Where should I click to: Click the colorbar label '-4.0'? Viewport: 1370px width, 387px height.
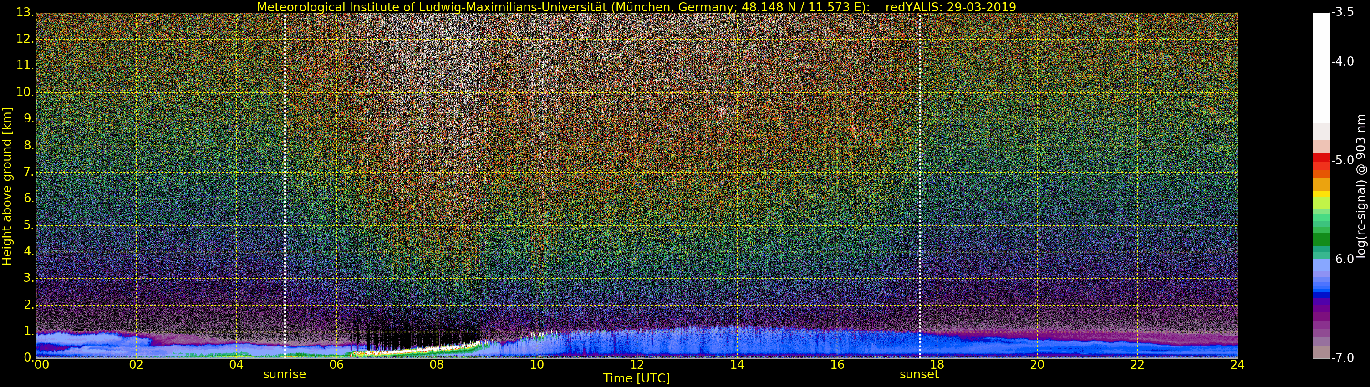[x=1342, y=61]
